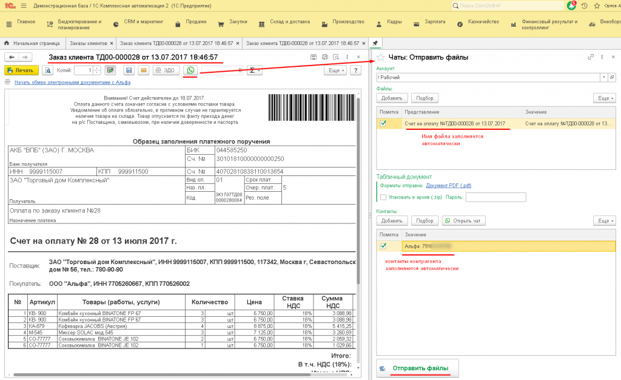Click the pin icon on the tab bar
Image resolution: width=621 pixels, height=380 pixels.
375,43
